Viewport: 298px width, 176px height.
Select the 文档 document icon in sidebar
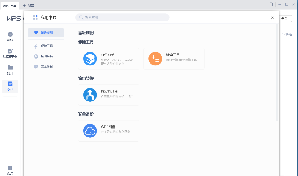click(10, 84)
